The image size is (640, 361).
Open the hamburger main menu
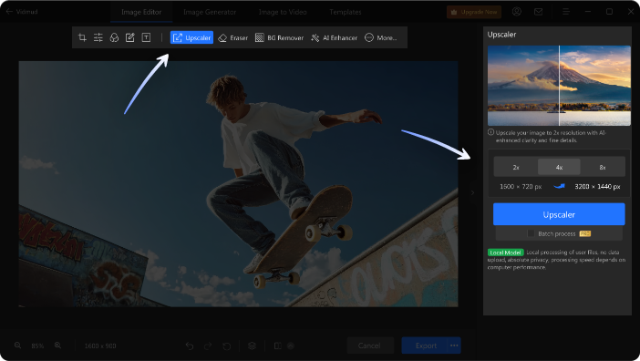[566, 12]
